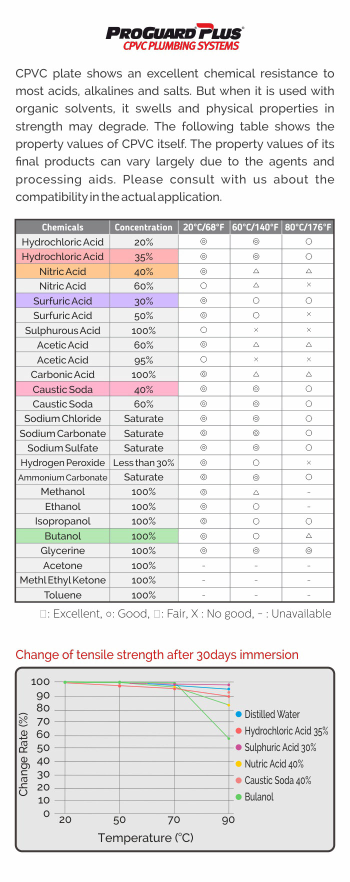This screenshot has height=882, width=350.
Task: Click Glycerine's excellent symbol under 80°C/176°F
Action: [x=308, y=550]
